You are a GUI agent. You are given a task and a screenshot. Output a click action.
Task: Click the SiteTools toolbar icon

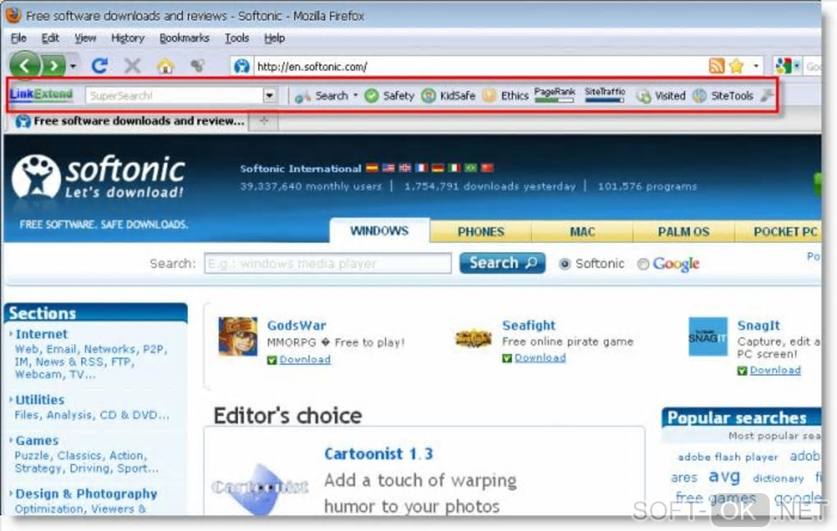coord(700,95)
